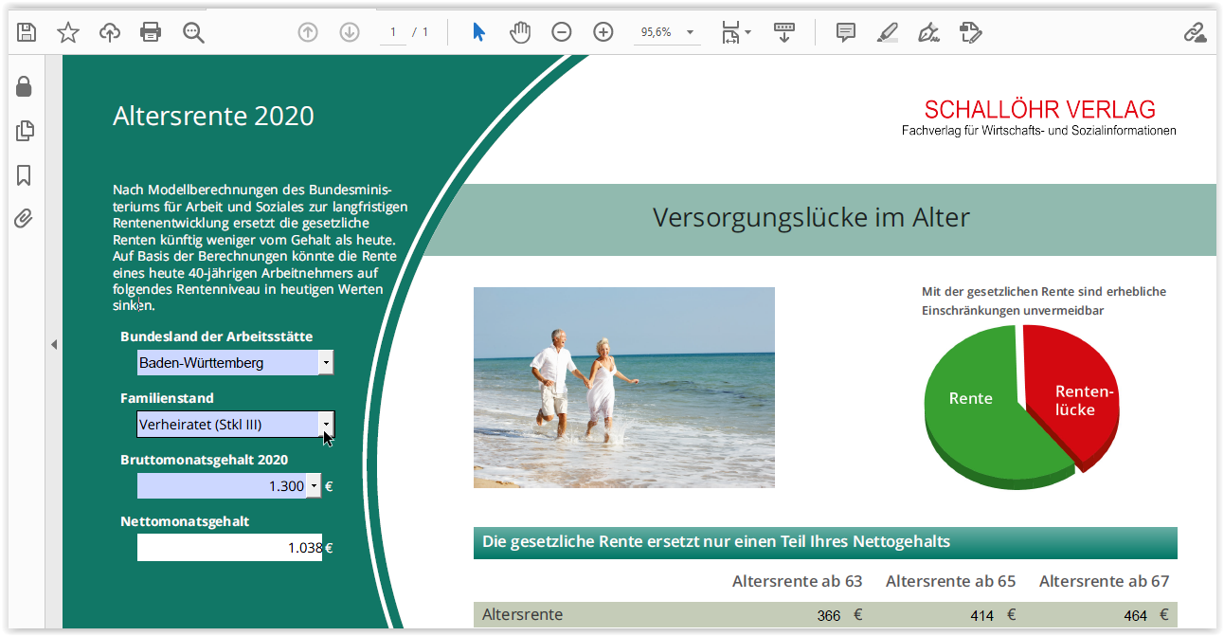The width and height of the screenshot is (1224, 636).
Task: Click the Nettomonatsgehalt value field
Action: point(229,548)
